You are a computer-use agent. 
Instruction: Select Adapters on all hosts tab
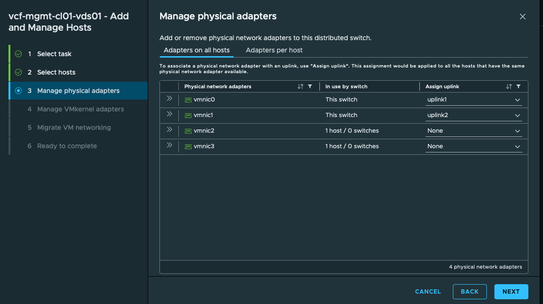pos(196,50)
